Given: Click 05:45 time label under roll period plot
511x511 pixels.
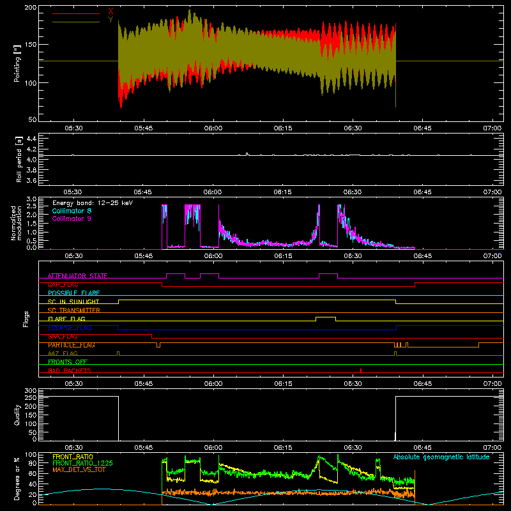Looking at the screenshot, I should (142, 192).
